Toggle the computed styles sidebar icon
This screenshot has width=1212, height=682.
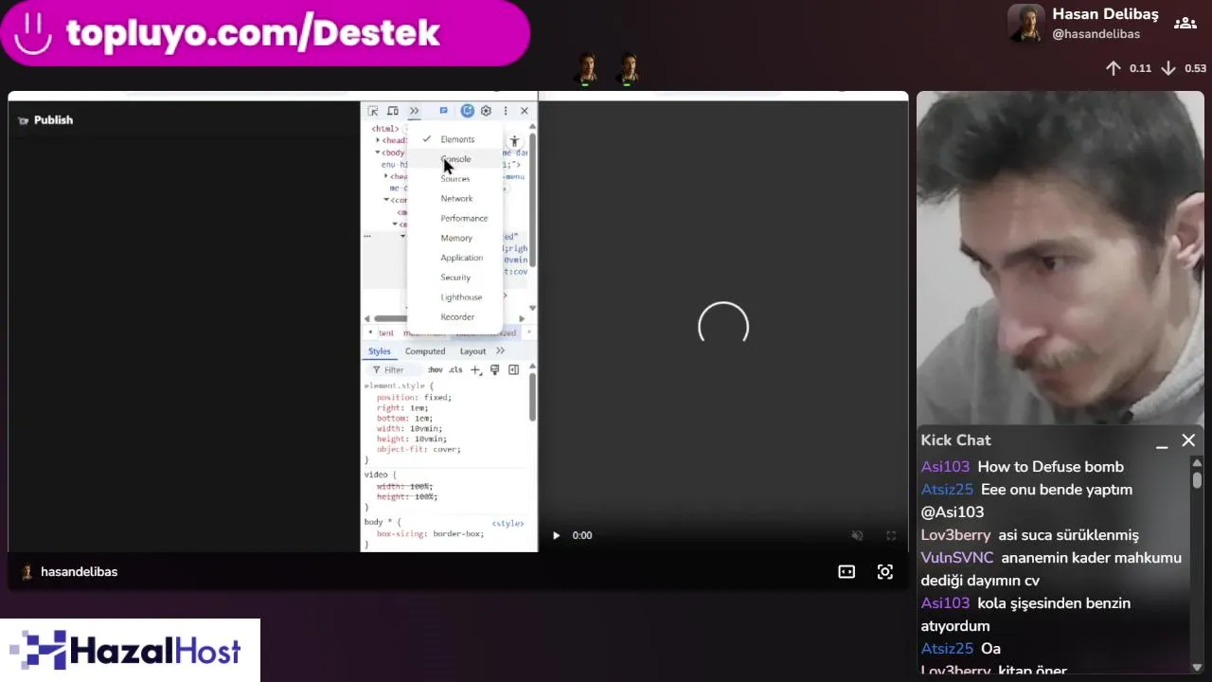513,370
